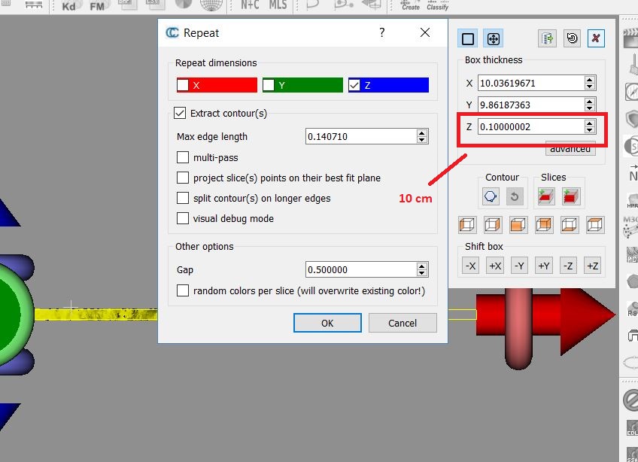The height and width of the screenshot is (462, 638).
Task: Toggle the Extract contour(s) checkbox
Action: point(180,114)
